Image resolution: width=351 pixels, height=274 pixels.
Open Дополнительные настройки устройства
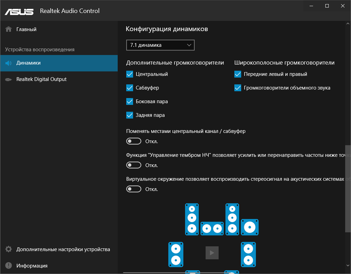(63, 249)
